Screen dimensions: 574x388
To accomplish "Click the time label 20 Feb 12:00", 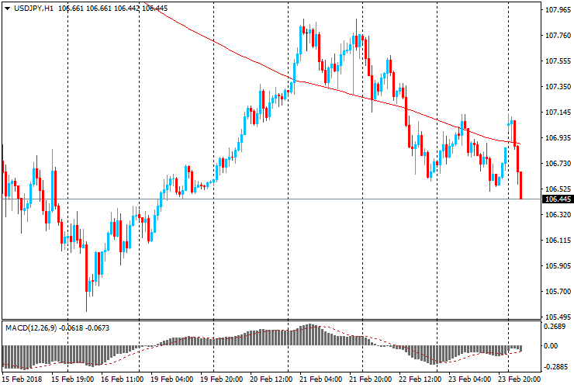I will pyautogui.click(x=271, y=379).
